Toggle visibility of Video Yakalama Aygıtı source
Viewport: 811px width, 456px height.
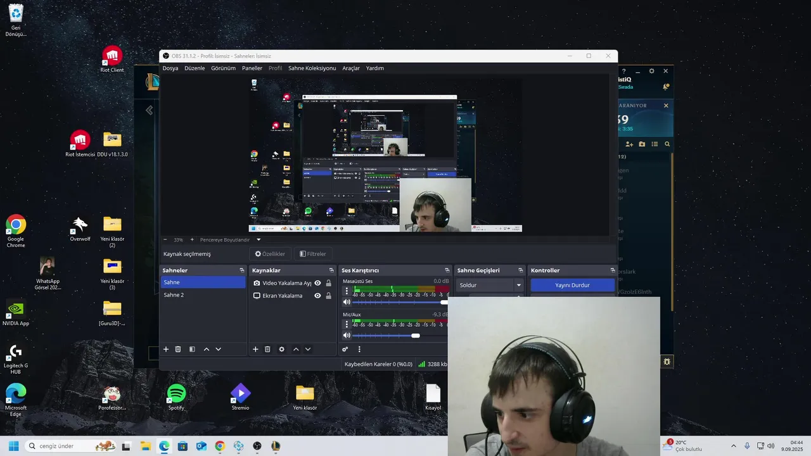(317, 283)
